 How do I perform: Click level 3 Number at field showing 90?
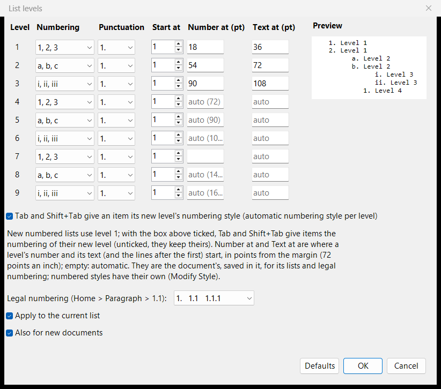coord(205,84)
